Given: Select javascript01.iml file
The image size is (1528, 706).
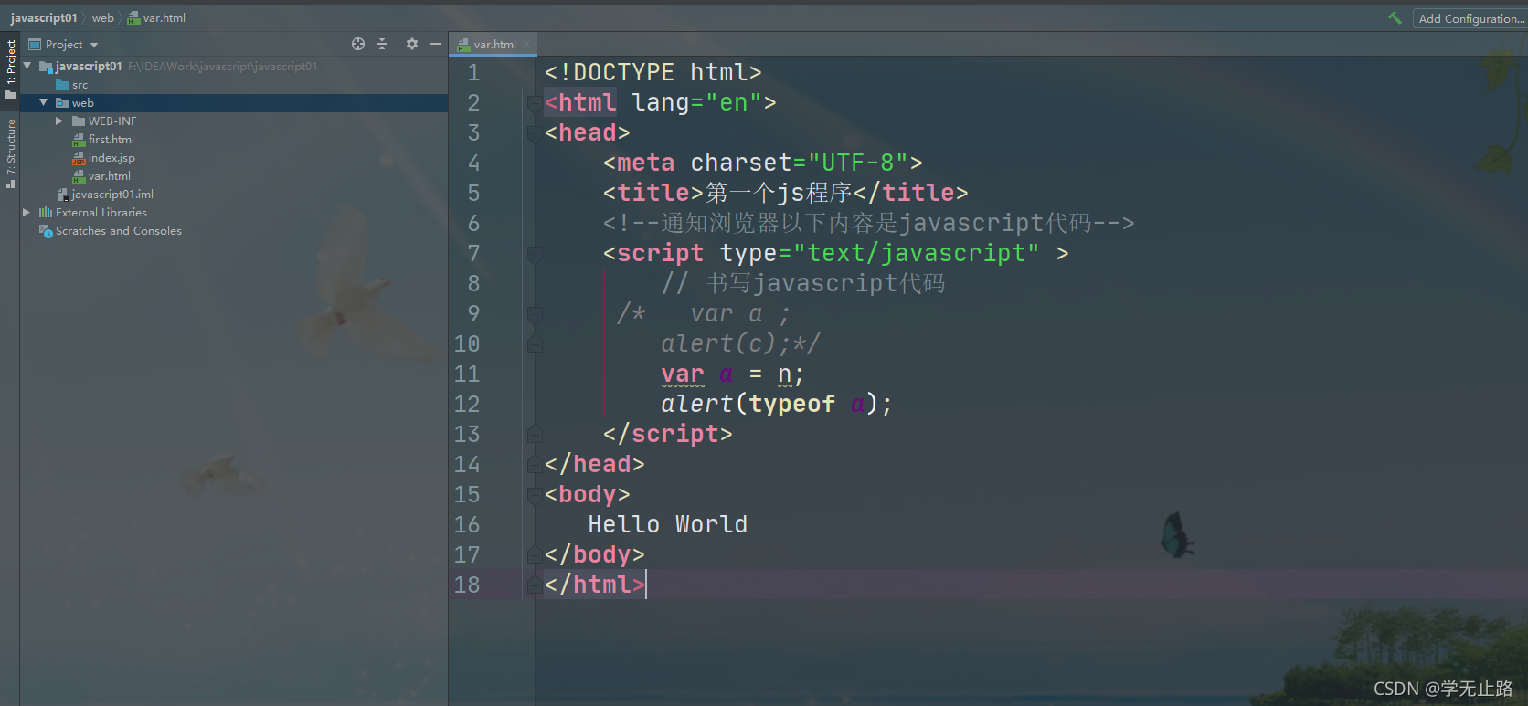Looking at the screenshot, I should click(112, 194).
